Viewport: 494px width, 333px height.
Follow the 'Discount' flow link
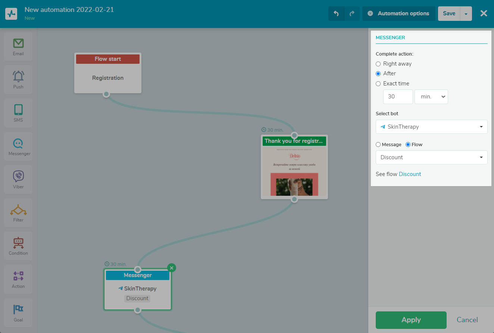[410, 174]
